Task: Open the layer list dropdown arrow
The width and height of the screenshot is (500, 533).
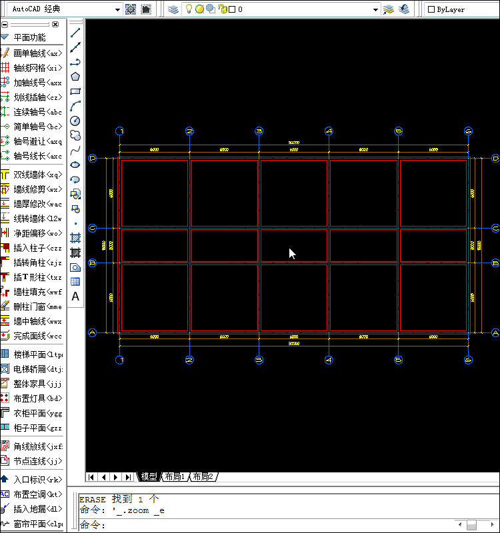Action: (375, 9)
